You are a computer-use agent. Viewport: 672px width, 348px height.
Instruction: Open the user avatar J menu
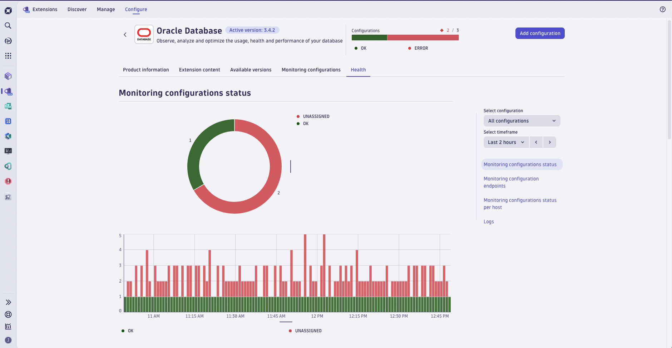pos(8,340)
